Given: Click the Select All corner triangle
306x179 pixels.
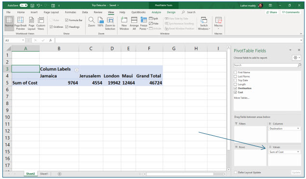Looking at the screenshot, I should (x=8, y=49).
